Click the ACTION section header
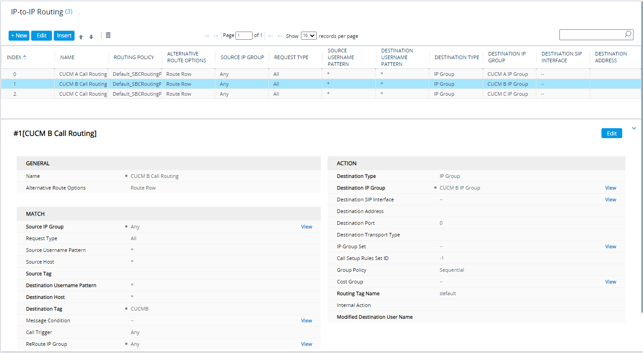 point(476,163)
